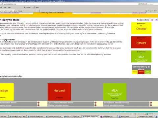This screenshot has height=118, width=158.
Task: Open the Help menu
Action: click(x=9, y=7)
